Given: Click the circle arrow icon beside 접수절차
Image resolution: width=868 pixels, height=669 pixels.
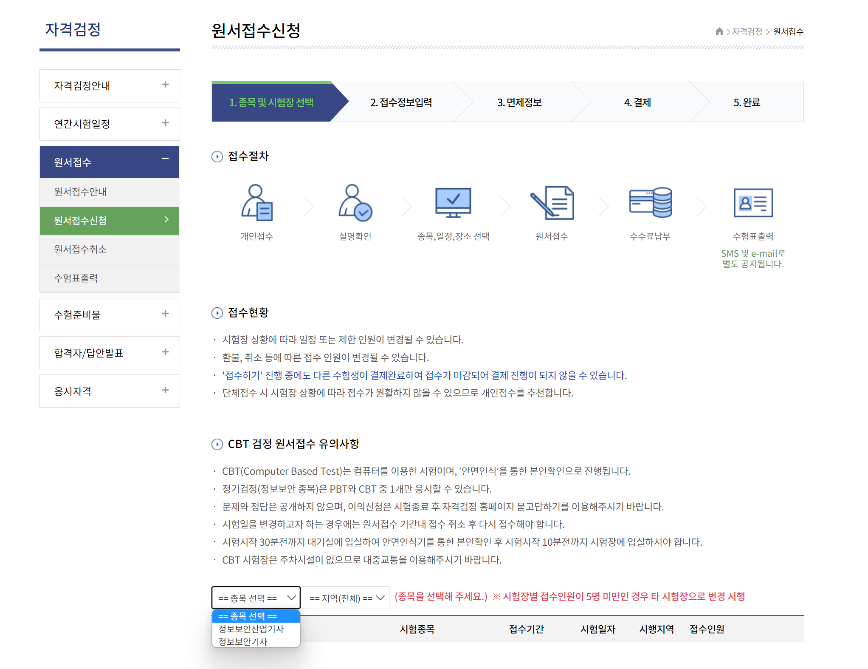Looking at the screenshot, I should pyautogui.click(x=217, y=156).
